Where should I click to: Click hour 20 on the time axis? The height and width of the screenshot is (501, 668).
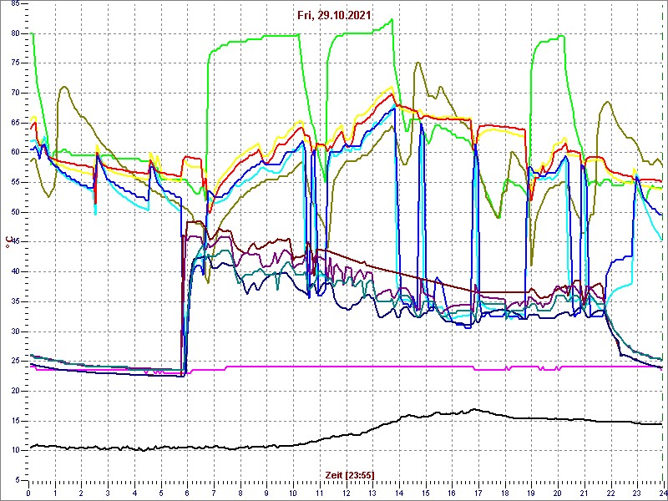558,493
